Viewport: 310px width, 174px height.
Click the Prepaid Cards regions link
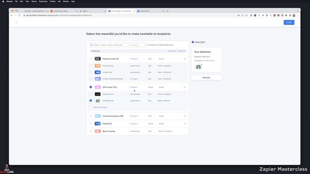pos(134,59)
